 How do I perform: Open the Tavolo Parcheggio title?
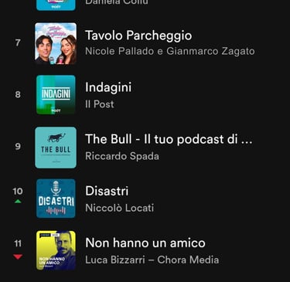[x=138, y=36]
